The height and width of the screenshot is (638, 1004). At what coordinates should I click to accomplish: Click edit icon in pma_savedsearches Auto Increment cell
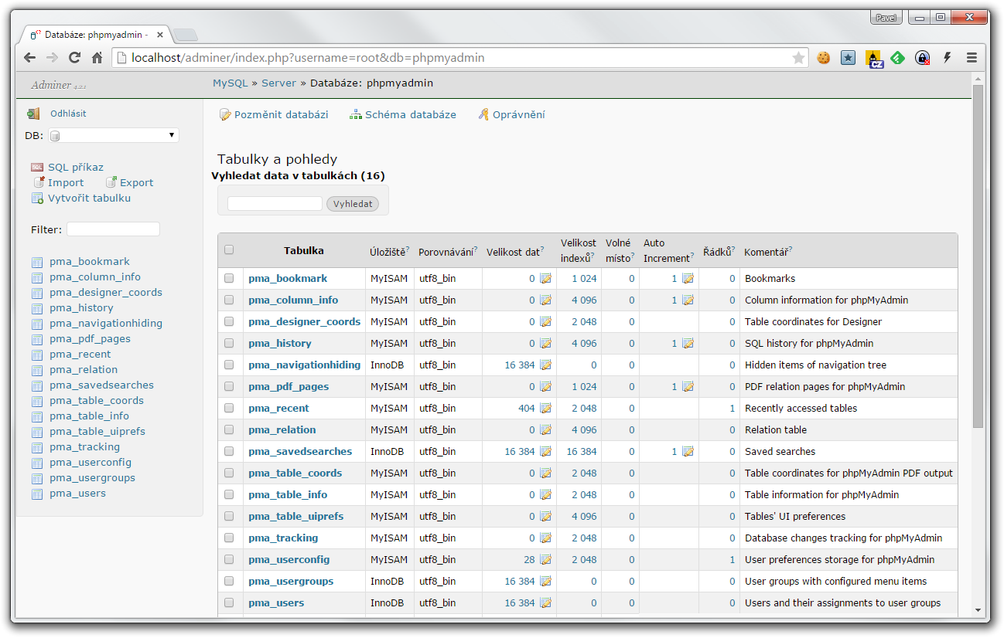point(688,451)
